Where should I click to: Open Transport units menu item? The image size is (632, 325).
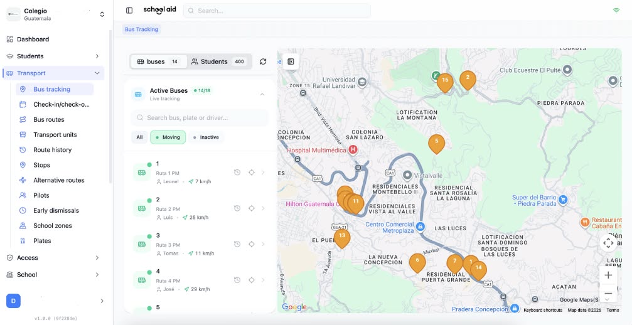(x=55, y=134)
